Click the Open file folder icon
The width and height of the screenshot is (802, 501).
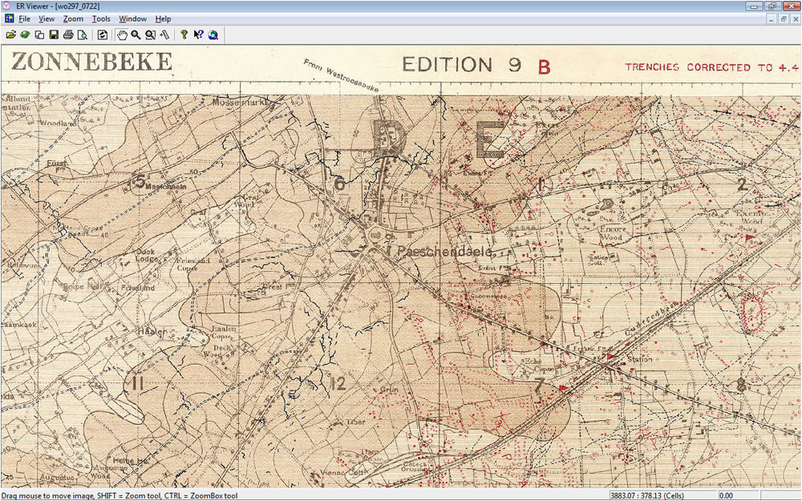click(x=10, y=34)
